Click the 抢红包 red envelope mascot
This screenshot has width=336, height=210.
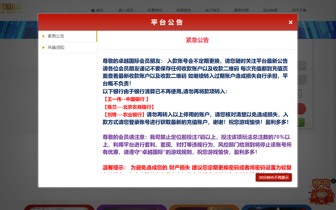click(322, 192)
